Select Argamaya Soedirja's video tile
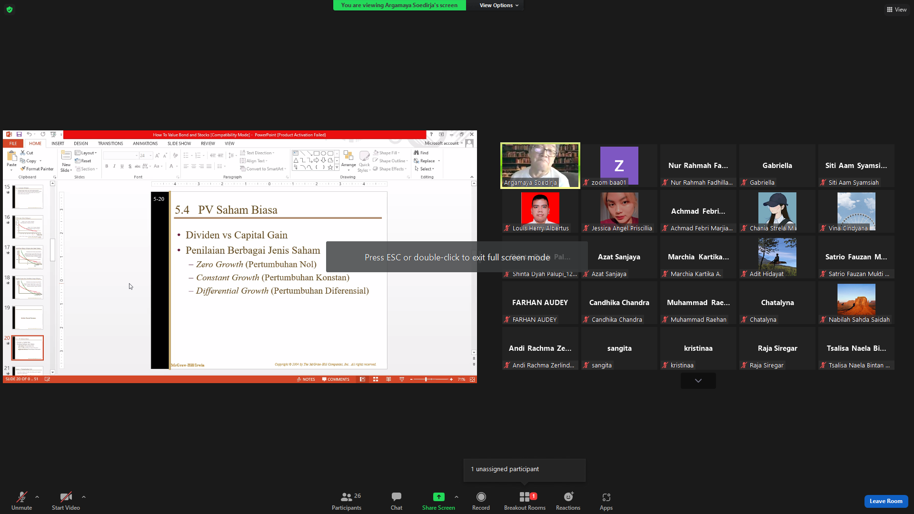The height and width of the screenshot is (514, 914). point(540,166)
